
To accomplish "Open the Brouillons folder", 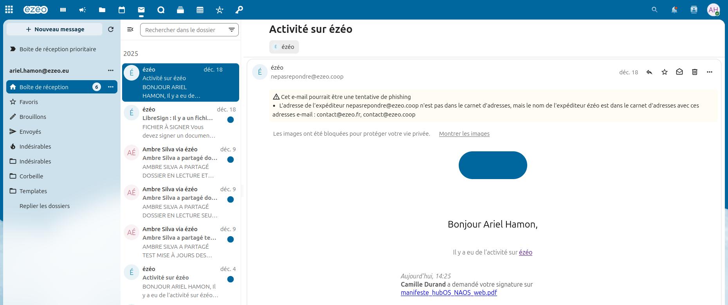I will (x=62, y=117).
